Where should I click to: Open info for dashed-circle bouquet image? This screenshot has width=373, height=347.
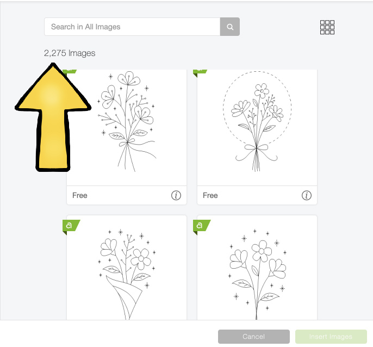tap(307, 195)
